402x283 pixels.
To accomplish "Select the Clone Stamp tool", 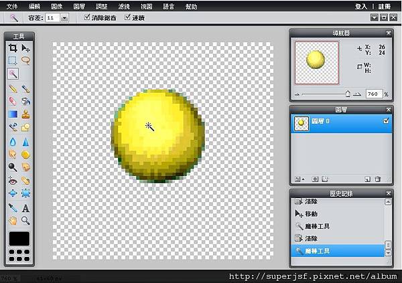I will 25,114.
